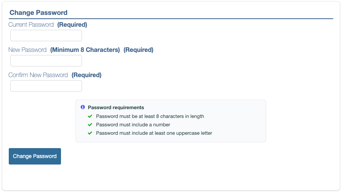Click the Minimum 8 Characters hint text
342x192 pixels.
85,50
